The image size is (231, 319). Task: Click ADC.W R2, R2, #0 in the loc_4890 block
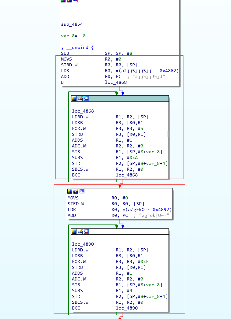108,279
